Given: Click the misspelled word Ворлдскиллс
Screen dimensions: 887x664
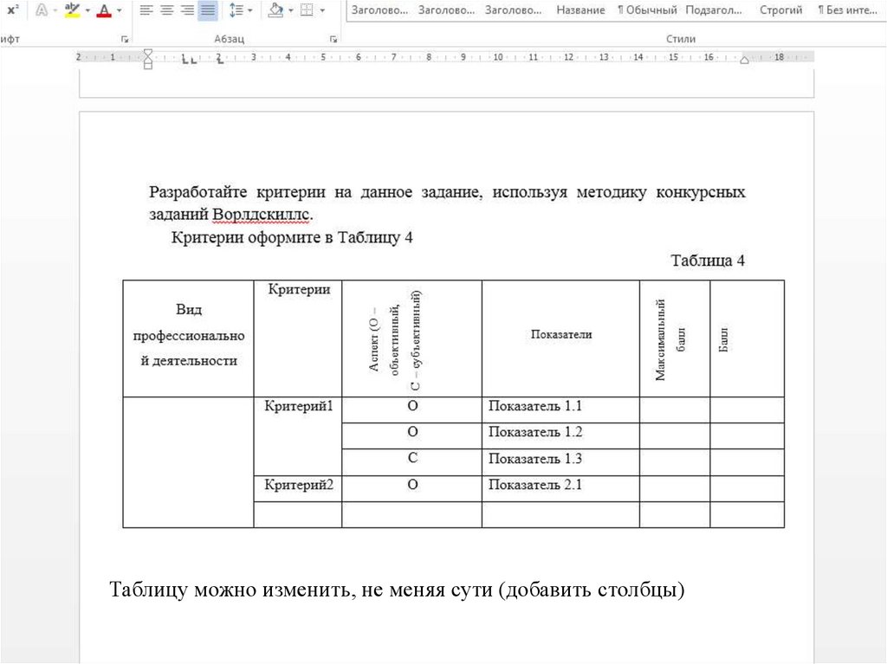Looking at the screenshot, I should [x=261, y=215].
